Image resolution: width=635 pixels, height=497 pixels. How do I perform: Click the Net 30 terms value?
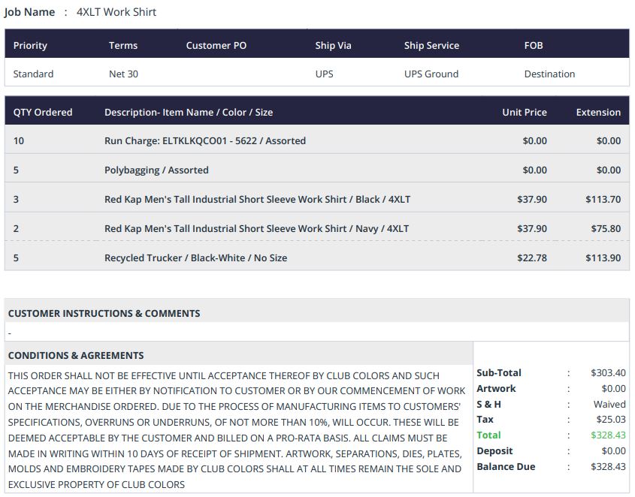click(123, 74)
